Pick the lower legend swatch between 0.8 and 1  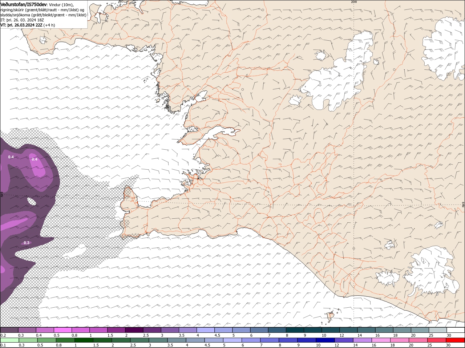65,340
